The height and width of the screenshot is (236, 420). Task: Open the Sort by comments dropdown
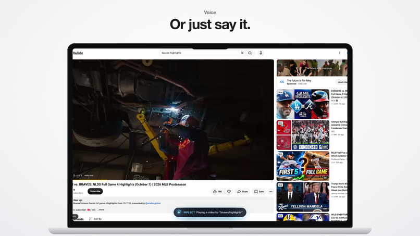[x=95, y=219]
